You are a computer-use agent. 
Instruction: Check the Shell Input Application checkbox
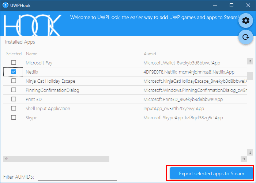pyautogui.click(x=14, y=108)
